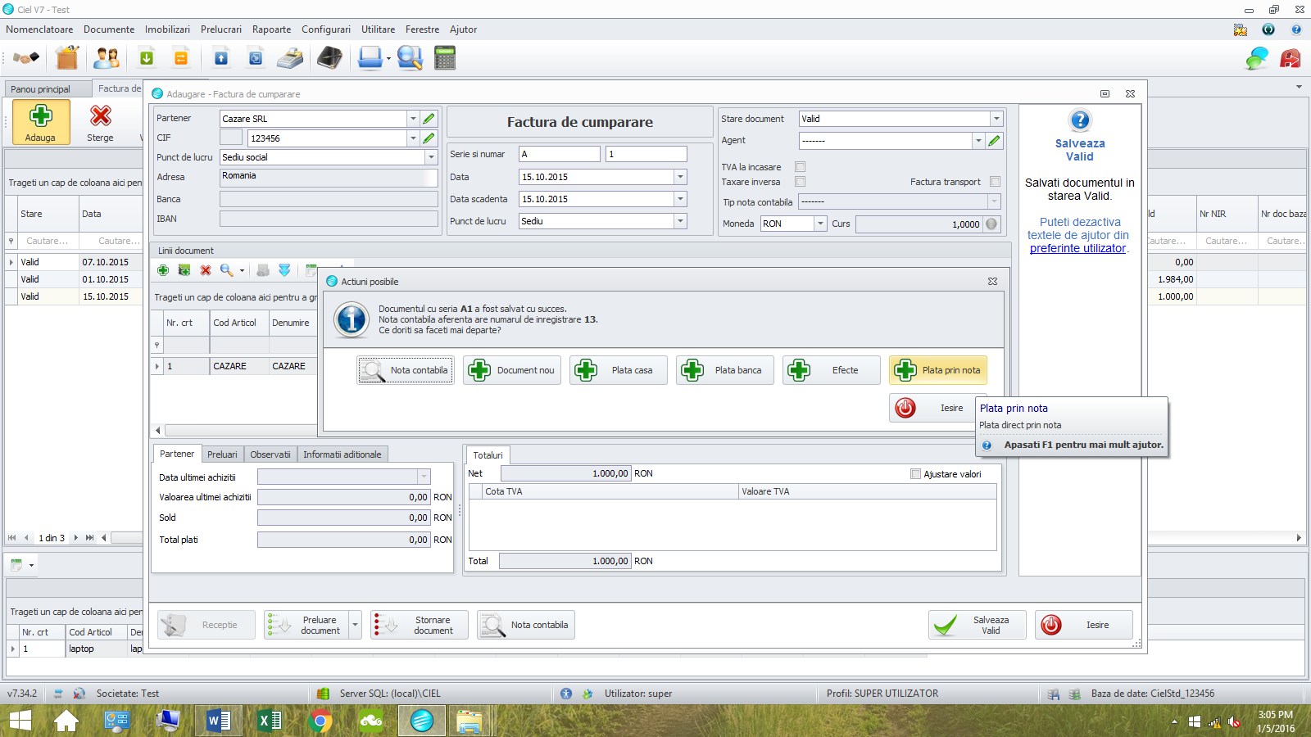Expand the Partener dropdown
This screenshot has height=737, width=1311.
(413, 119)
